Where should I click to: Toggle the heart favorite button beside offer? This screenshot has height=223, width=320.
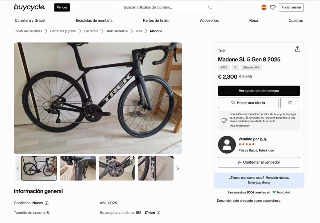click(x=290, y=103)
